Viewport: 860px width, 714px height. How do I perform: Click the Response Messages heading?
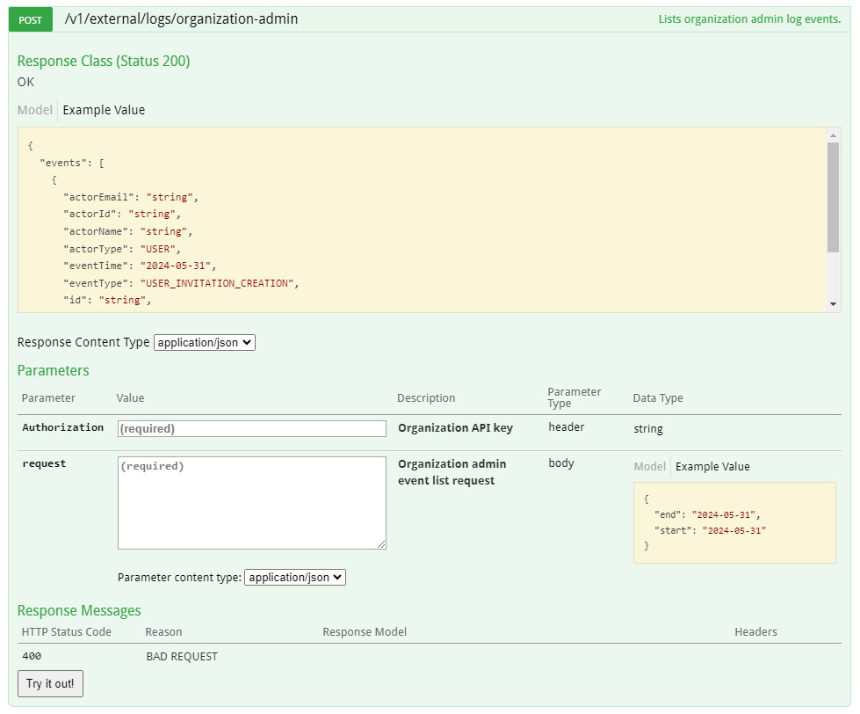[x=79, y=610]
